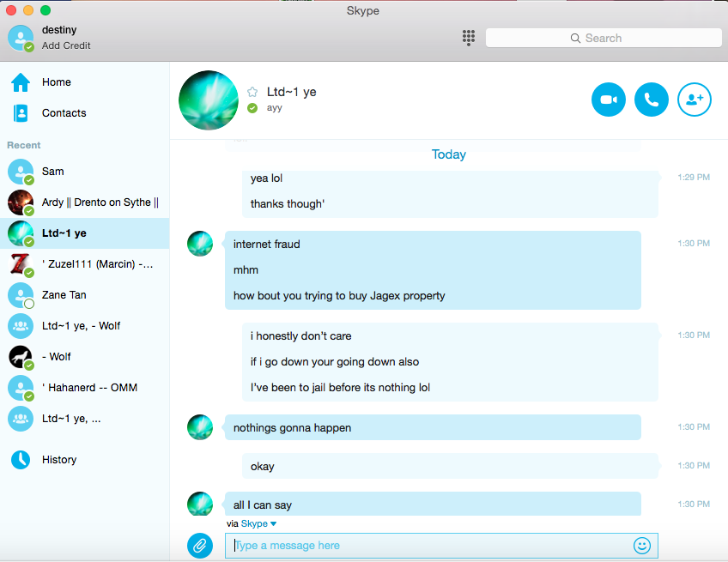The height and width of the screenshot is (562, 728).
Task: Click Zuzel111's red Z avatar
Action: [x=21, y=264]
